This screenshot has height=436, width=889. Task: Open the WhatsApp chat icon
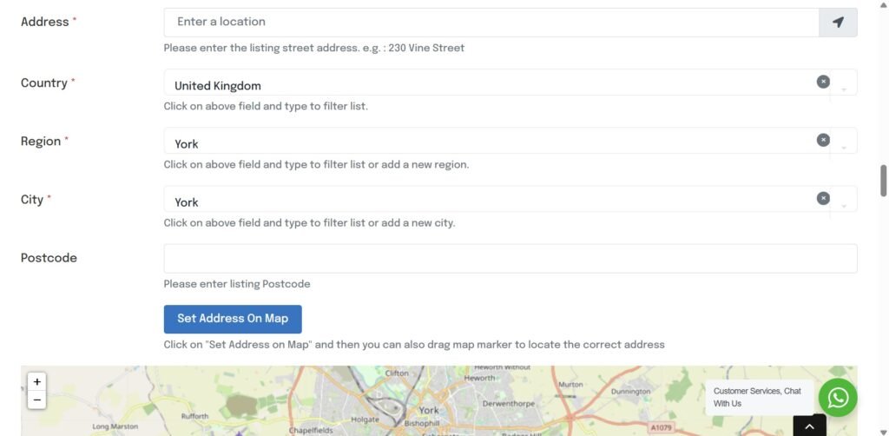pos(838,398)
